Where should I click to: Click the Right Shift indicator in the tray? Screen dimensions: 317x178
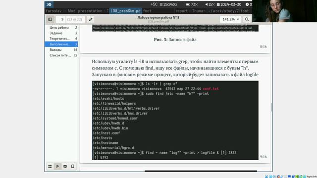tap(312, 177)
